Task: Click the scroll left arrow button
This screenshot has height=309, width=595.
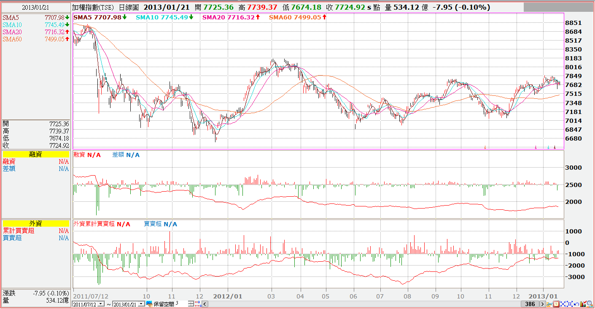Action: pos(205,304)
